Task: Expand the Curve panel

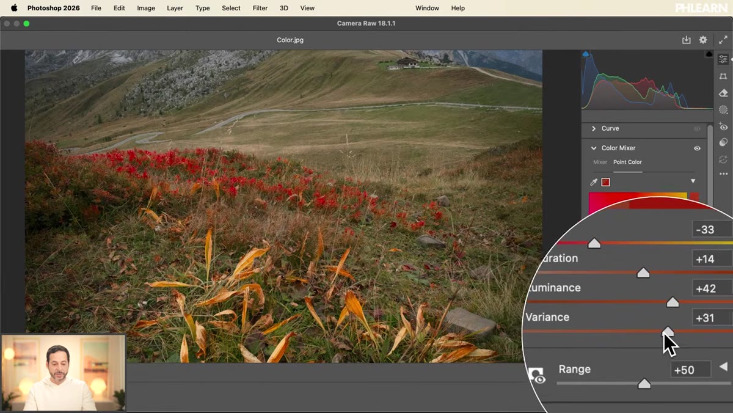Action: click(593, 128)
